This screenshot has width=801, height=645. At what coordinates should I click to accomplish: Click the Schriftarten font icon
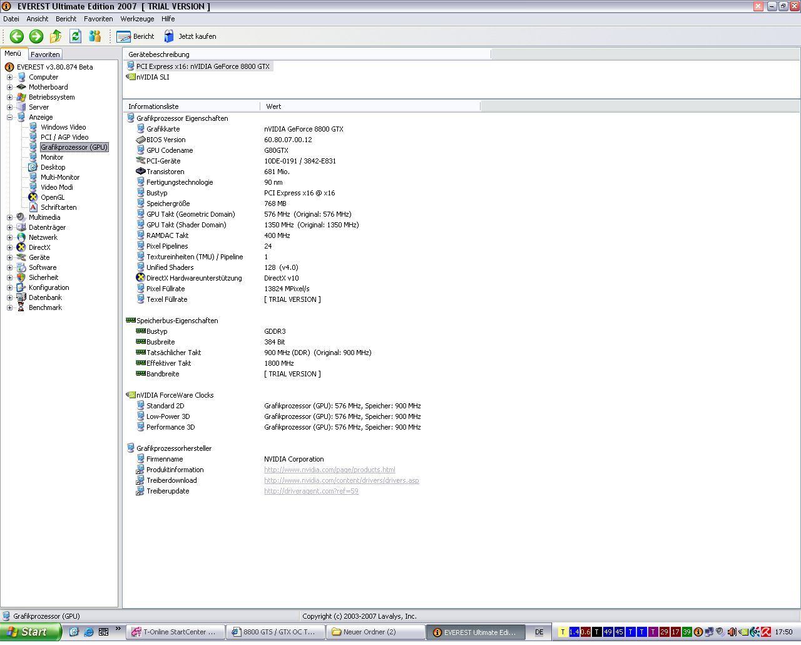point(33,207)
